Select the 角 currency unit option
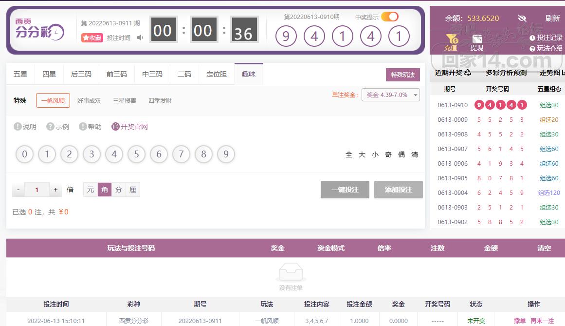The width and height of the screenshot is (565, 326). pos(105,190)
